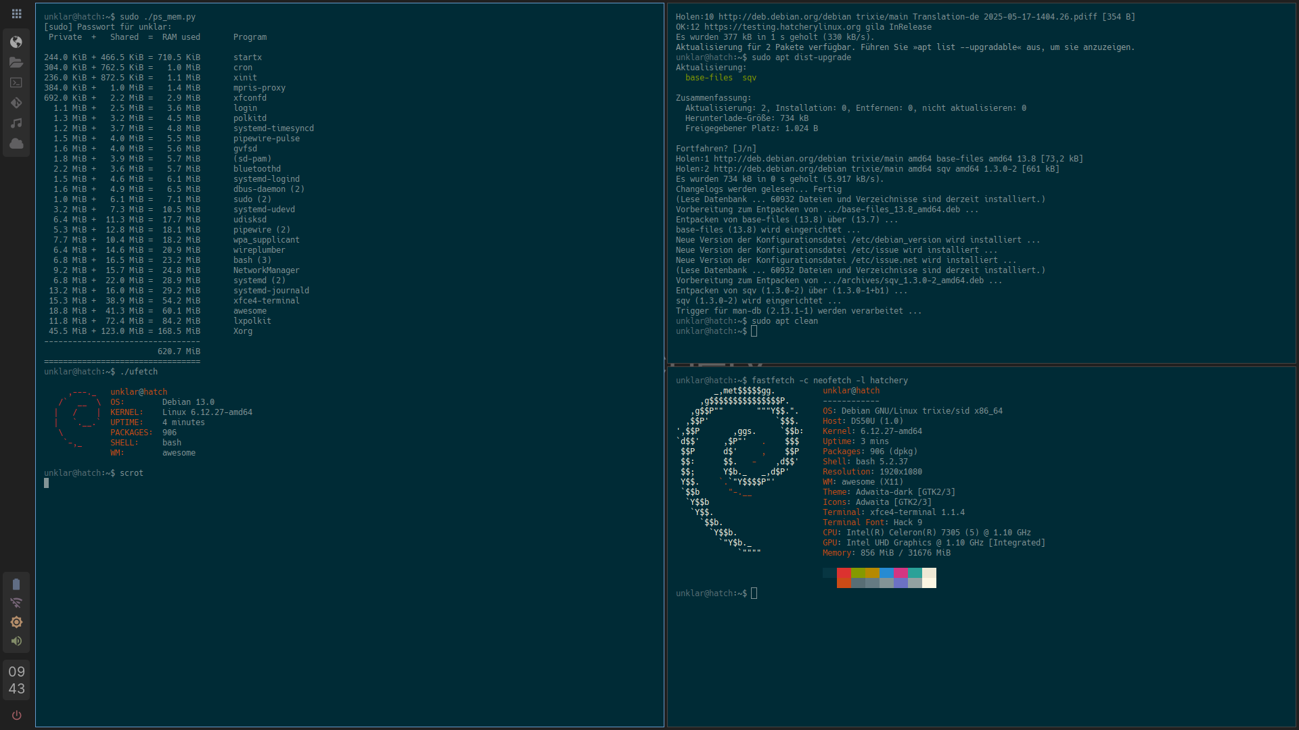
Task: Click the 'Resolution: 1920x1080' line
Action: pos(872,472)
